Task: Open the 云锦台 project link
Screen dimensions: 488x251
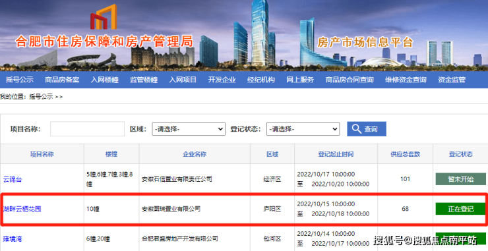Action: [x=13, y=179]
